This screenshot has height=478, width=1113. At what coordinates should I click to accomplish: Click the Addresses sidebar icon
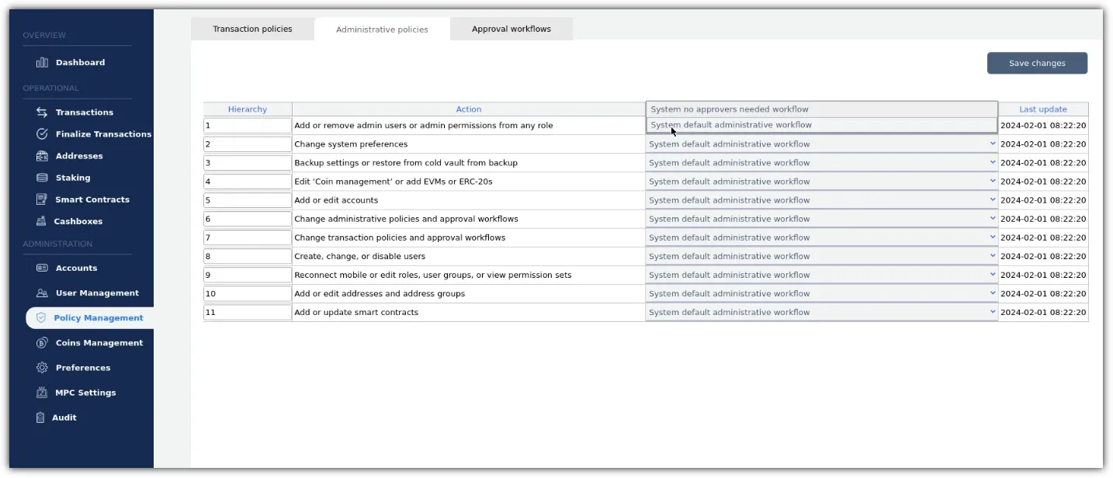[42, 156]
